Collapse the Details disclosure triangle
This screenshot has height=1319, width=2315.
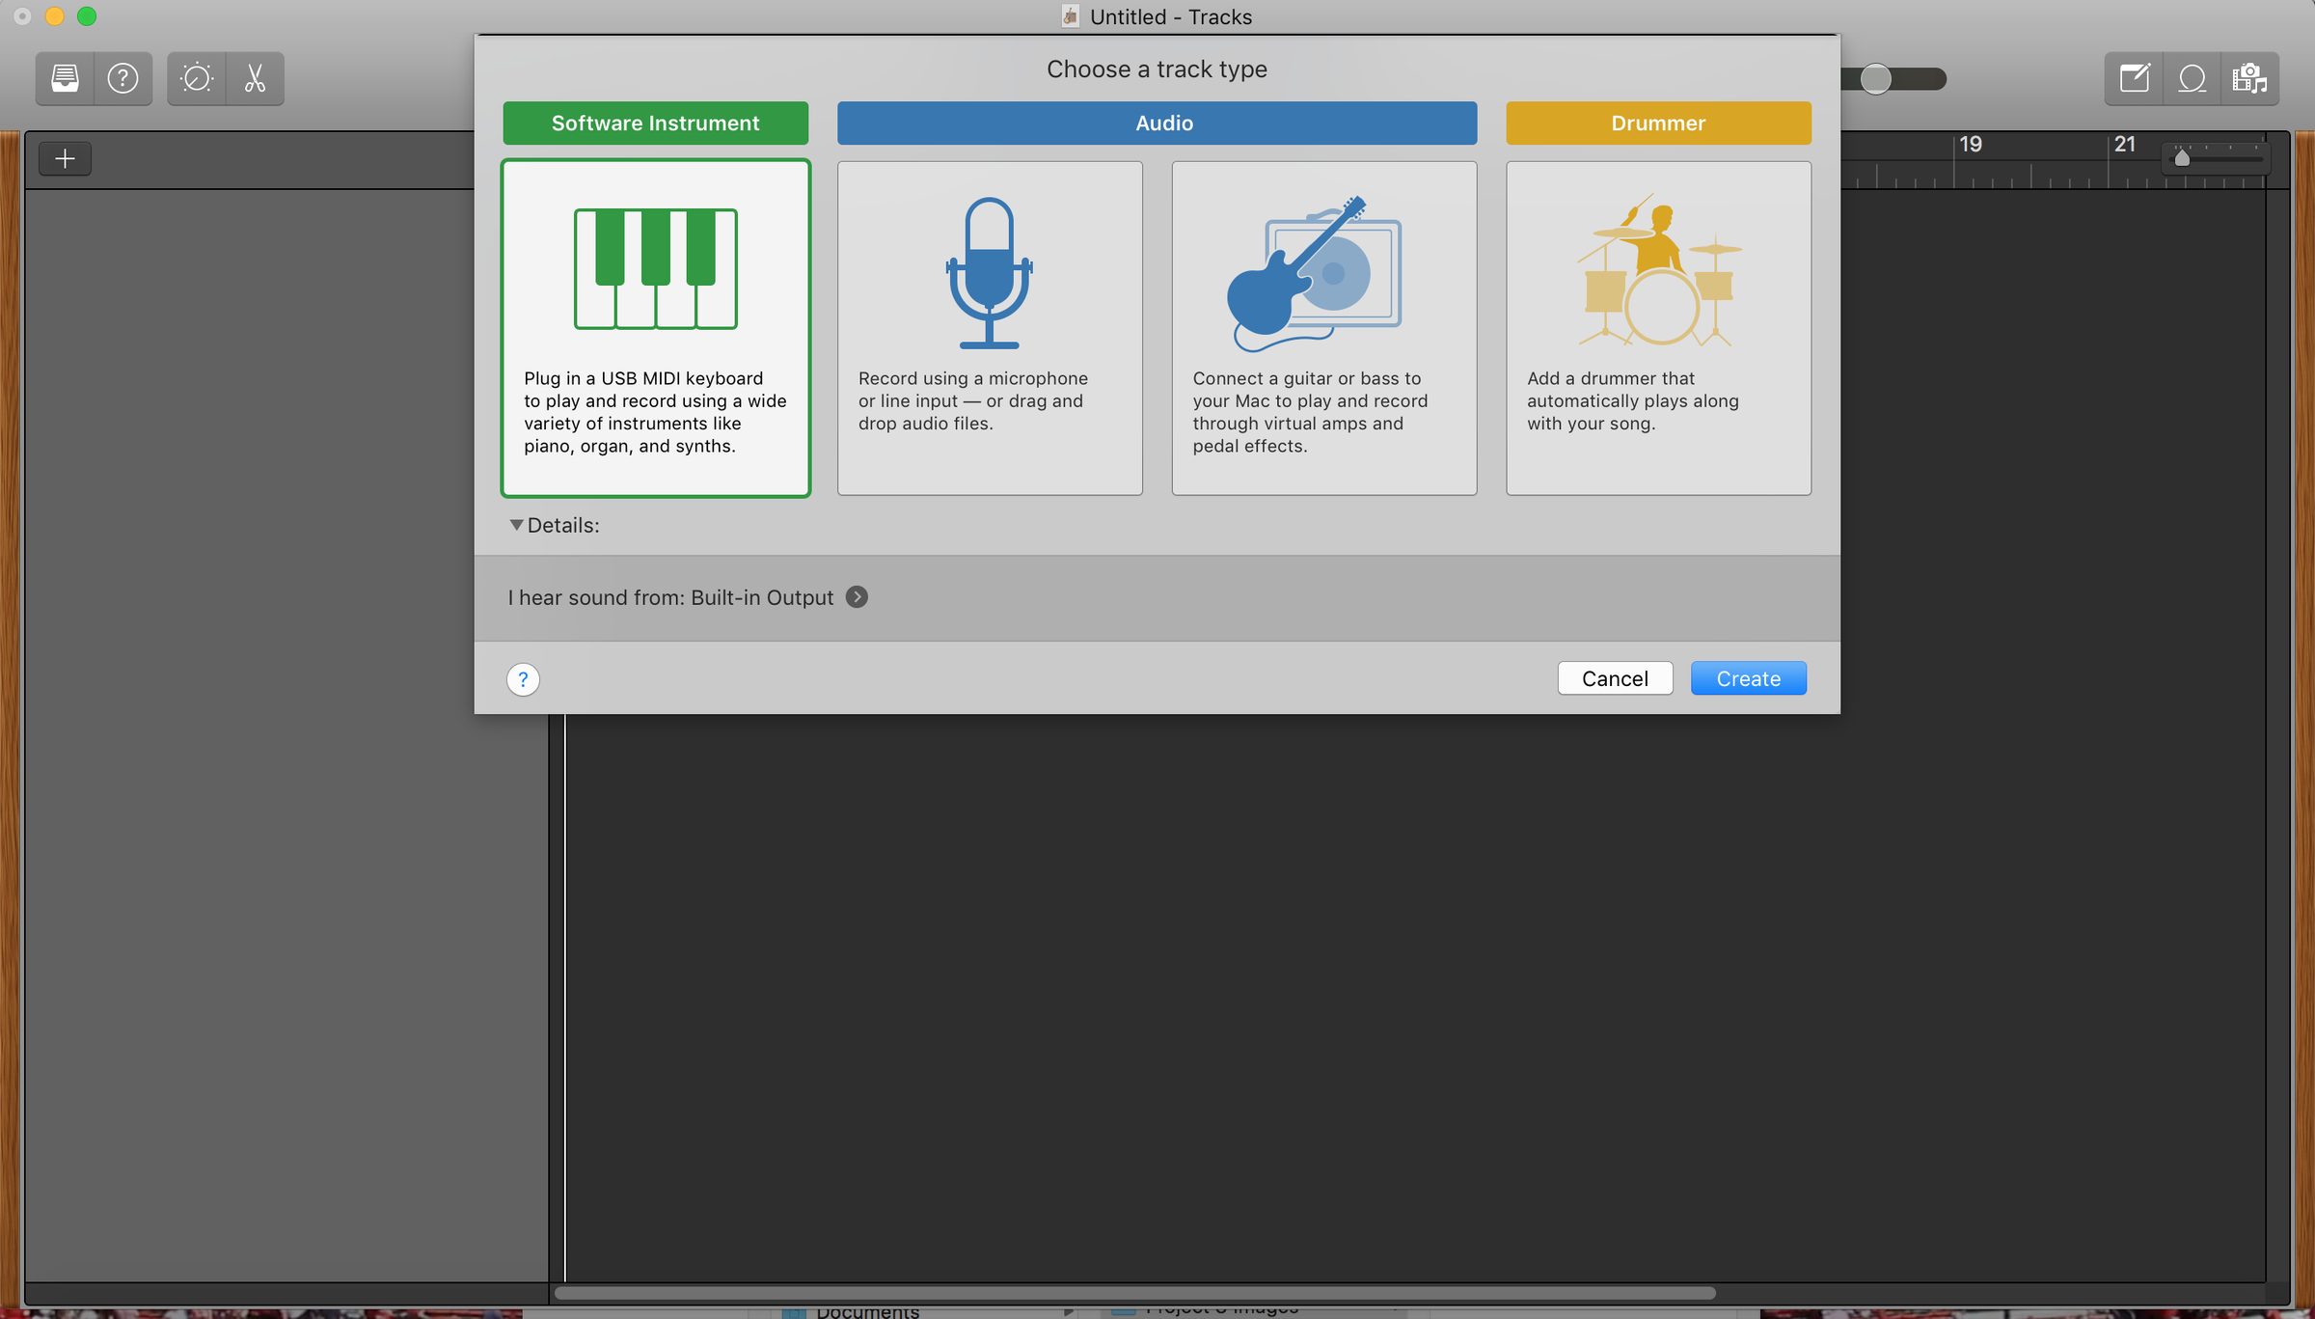click(516, 525)
